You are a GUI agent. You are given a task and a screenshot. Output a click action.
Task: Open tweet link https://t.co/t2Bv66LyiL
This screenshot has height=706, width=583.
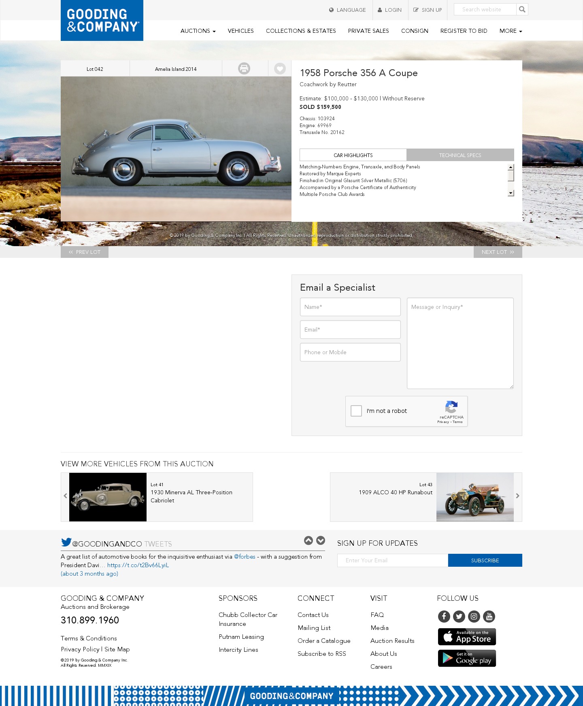pos(138,565)
